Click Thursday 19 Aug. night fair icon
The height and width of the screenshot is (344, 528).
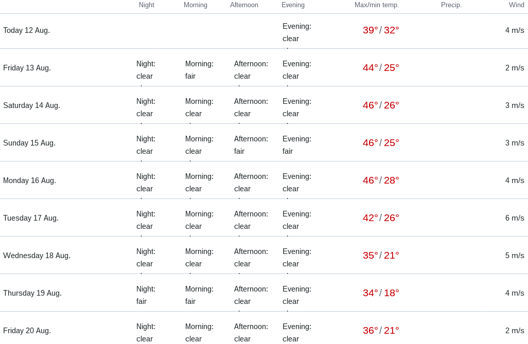tap(146, 295)
